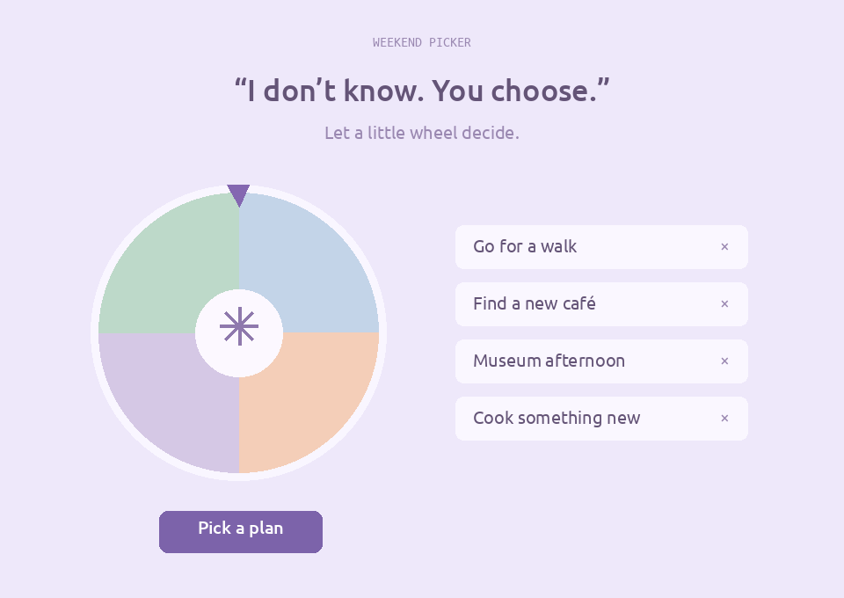Click the Find a new café item
Image resolution: width=844 pixels, height=598 pixels.
click(x=601, y=303)
